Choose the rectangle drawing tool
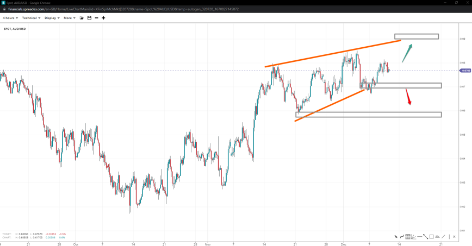The width and height of the screenshot is (472, 246). tap(432, 237)
